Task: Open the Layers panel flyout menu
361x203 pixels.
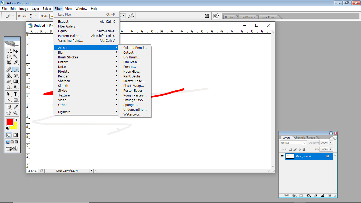Action: point(335,138)
